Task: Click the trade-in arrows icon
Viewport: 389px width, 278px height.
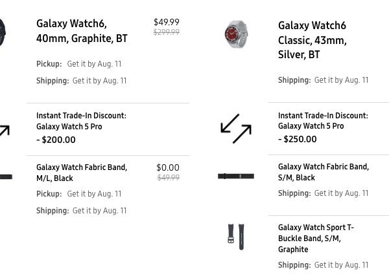Action: [235, 128]
